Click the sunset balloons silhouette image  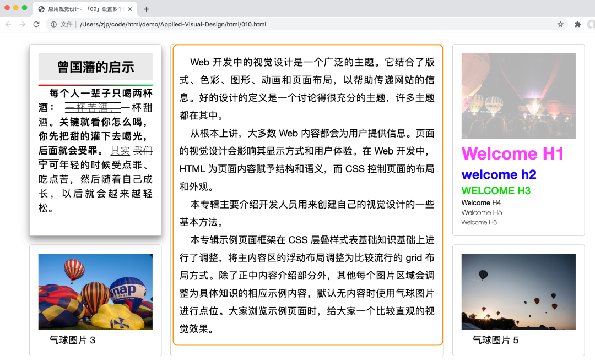pos(518,292)
